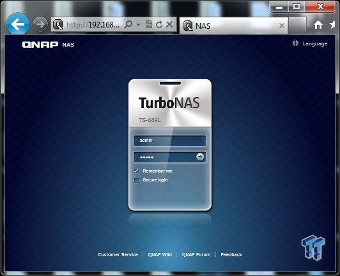The image size is (340, 276).
Task: Open a new blank tab
Action: point(297,26)
